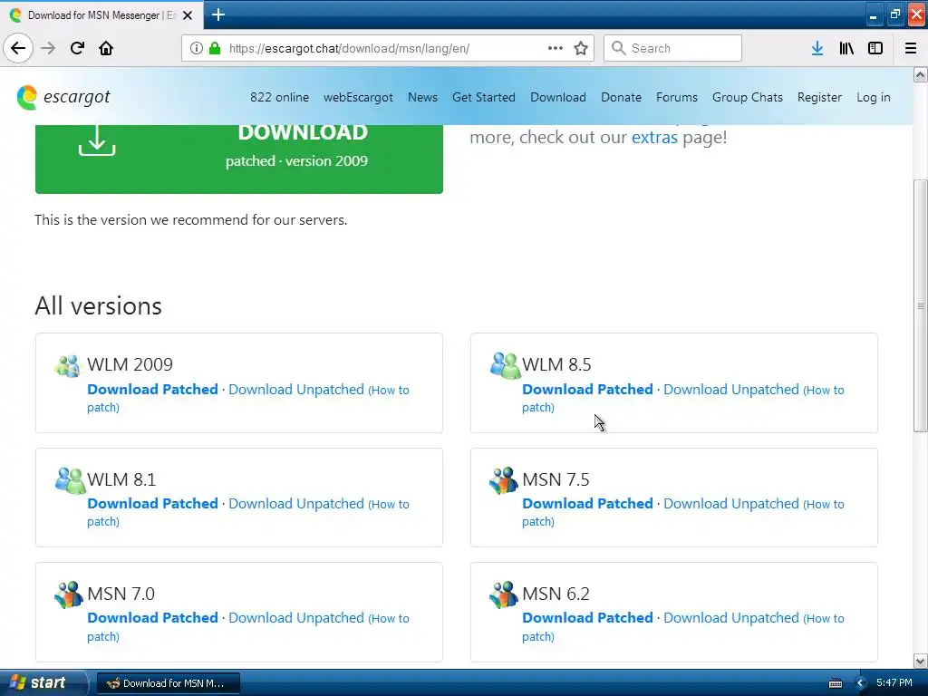The image size is (928, 696).
Task: Open the browser home page icon
Action: (106, 48)
